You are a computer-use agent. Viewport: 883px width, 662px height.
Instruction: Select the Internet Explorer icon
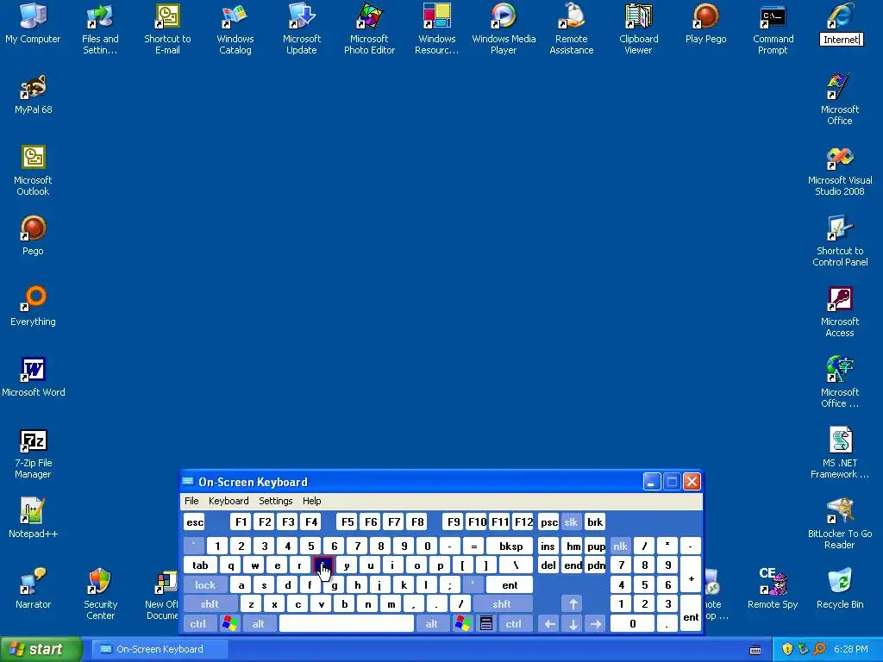[x=840, y=23]
